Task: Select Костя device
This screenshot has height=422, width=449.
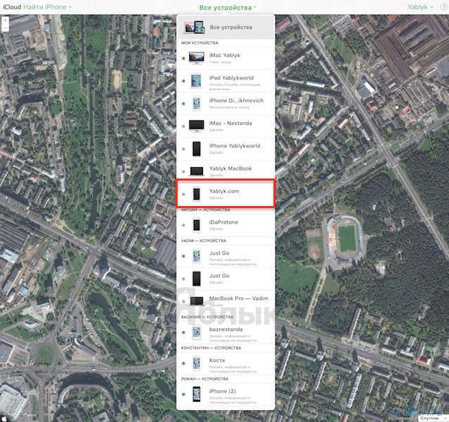Action: click(x=226, y=363)
